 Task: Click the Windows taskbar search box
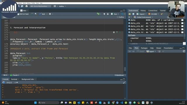pos(49,103)
